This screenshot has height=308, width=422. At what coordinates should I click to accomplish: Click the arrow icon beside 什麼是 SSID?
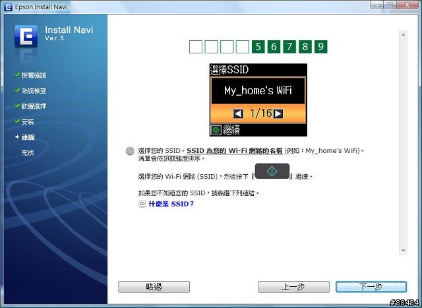click(x=142, y=204)
